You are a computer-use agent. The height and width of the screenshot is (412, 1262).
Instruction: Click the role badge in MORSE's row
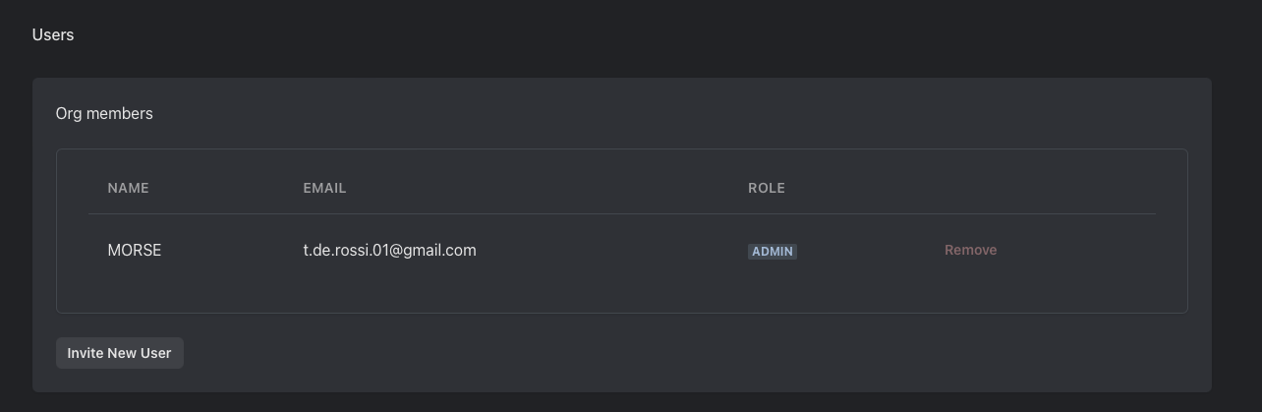click(x=773, y=251)
